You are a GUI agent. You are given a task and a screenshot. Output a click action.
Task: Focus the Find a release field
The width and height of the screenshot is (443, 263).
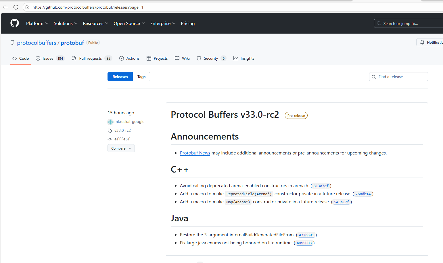pyautogui.click(x=398, y=77)
